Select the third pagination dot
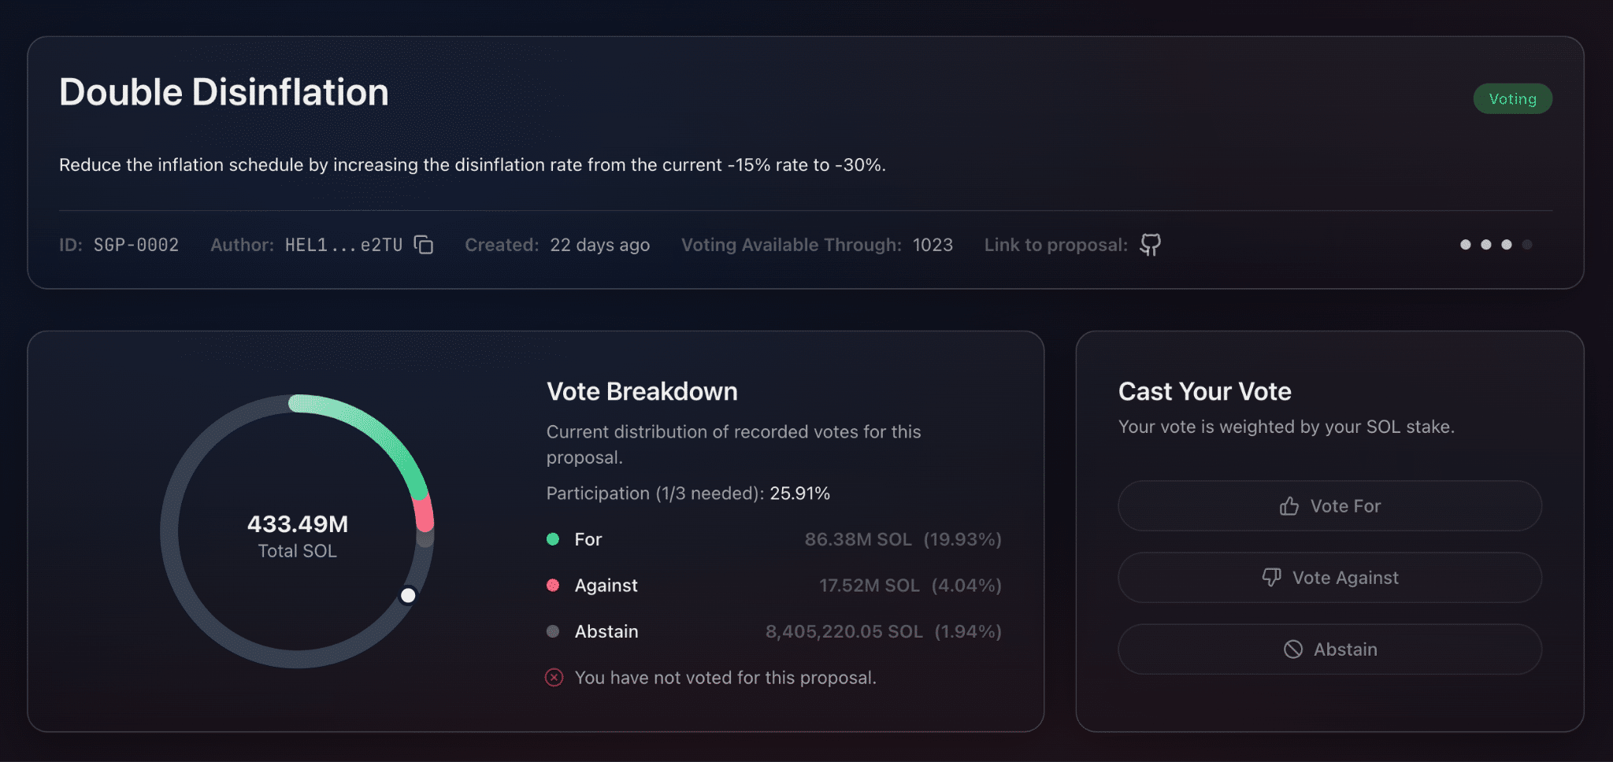The image size is (1613, 762). pos(1507,245)
